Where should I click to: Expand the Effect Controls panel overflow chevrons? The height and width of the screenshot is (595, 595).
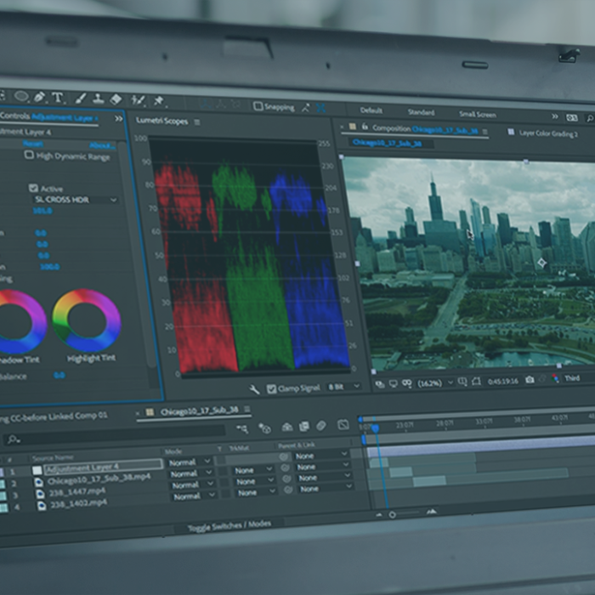click(x=119, y=119)
